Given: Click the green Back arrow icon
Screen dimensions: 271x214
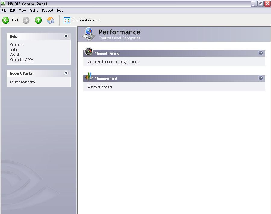Looking at the screenshot, I should point(6,20).
